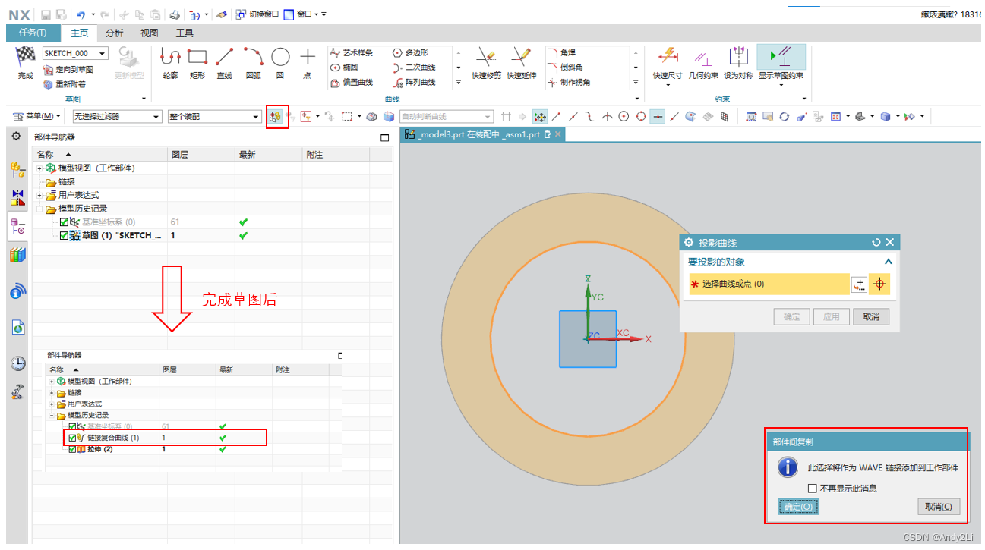Open the assembly navigator sidebar tab
The width and height of the screenshot is (985, 550).
tap(18, 170)
